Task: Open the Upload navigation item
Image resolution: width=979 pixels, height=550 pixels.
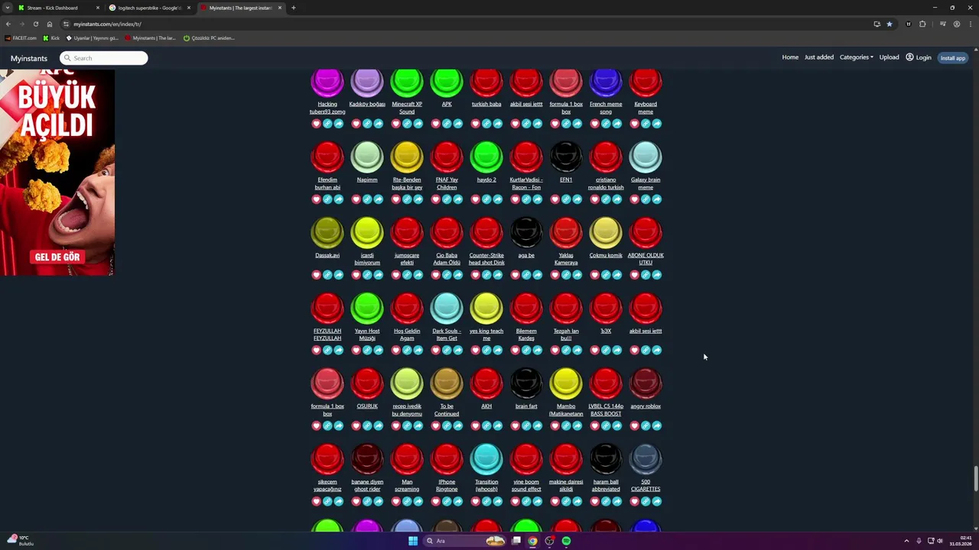Action: (x=889, y=57)
